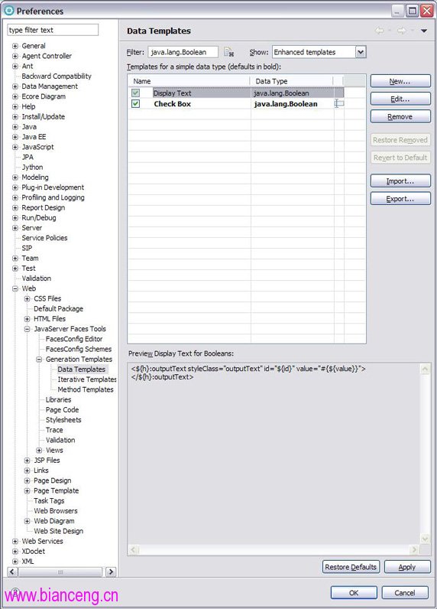Click the New... button

point(400,81)
